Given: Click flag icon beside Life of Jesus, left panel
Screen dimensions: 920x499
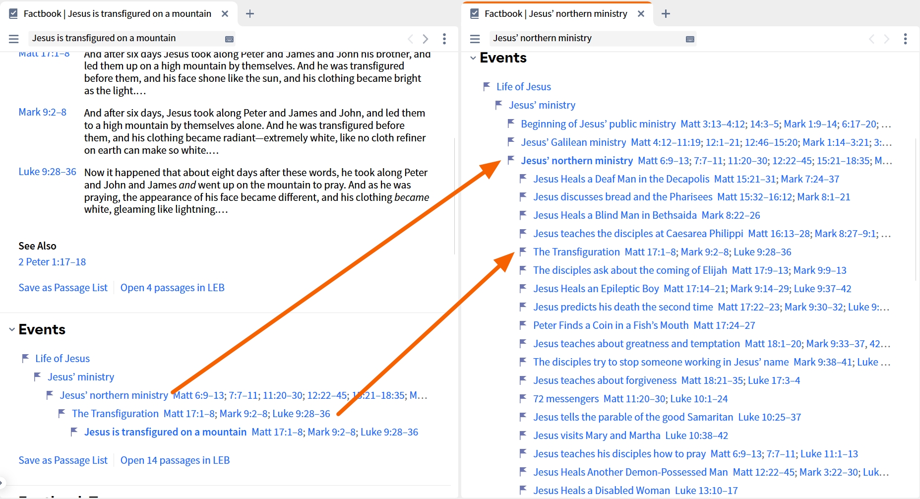Looking at the screenshot, I should point(26,358).
